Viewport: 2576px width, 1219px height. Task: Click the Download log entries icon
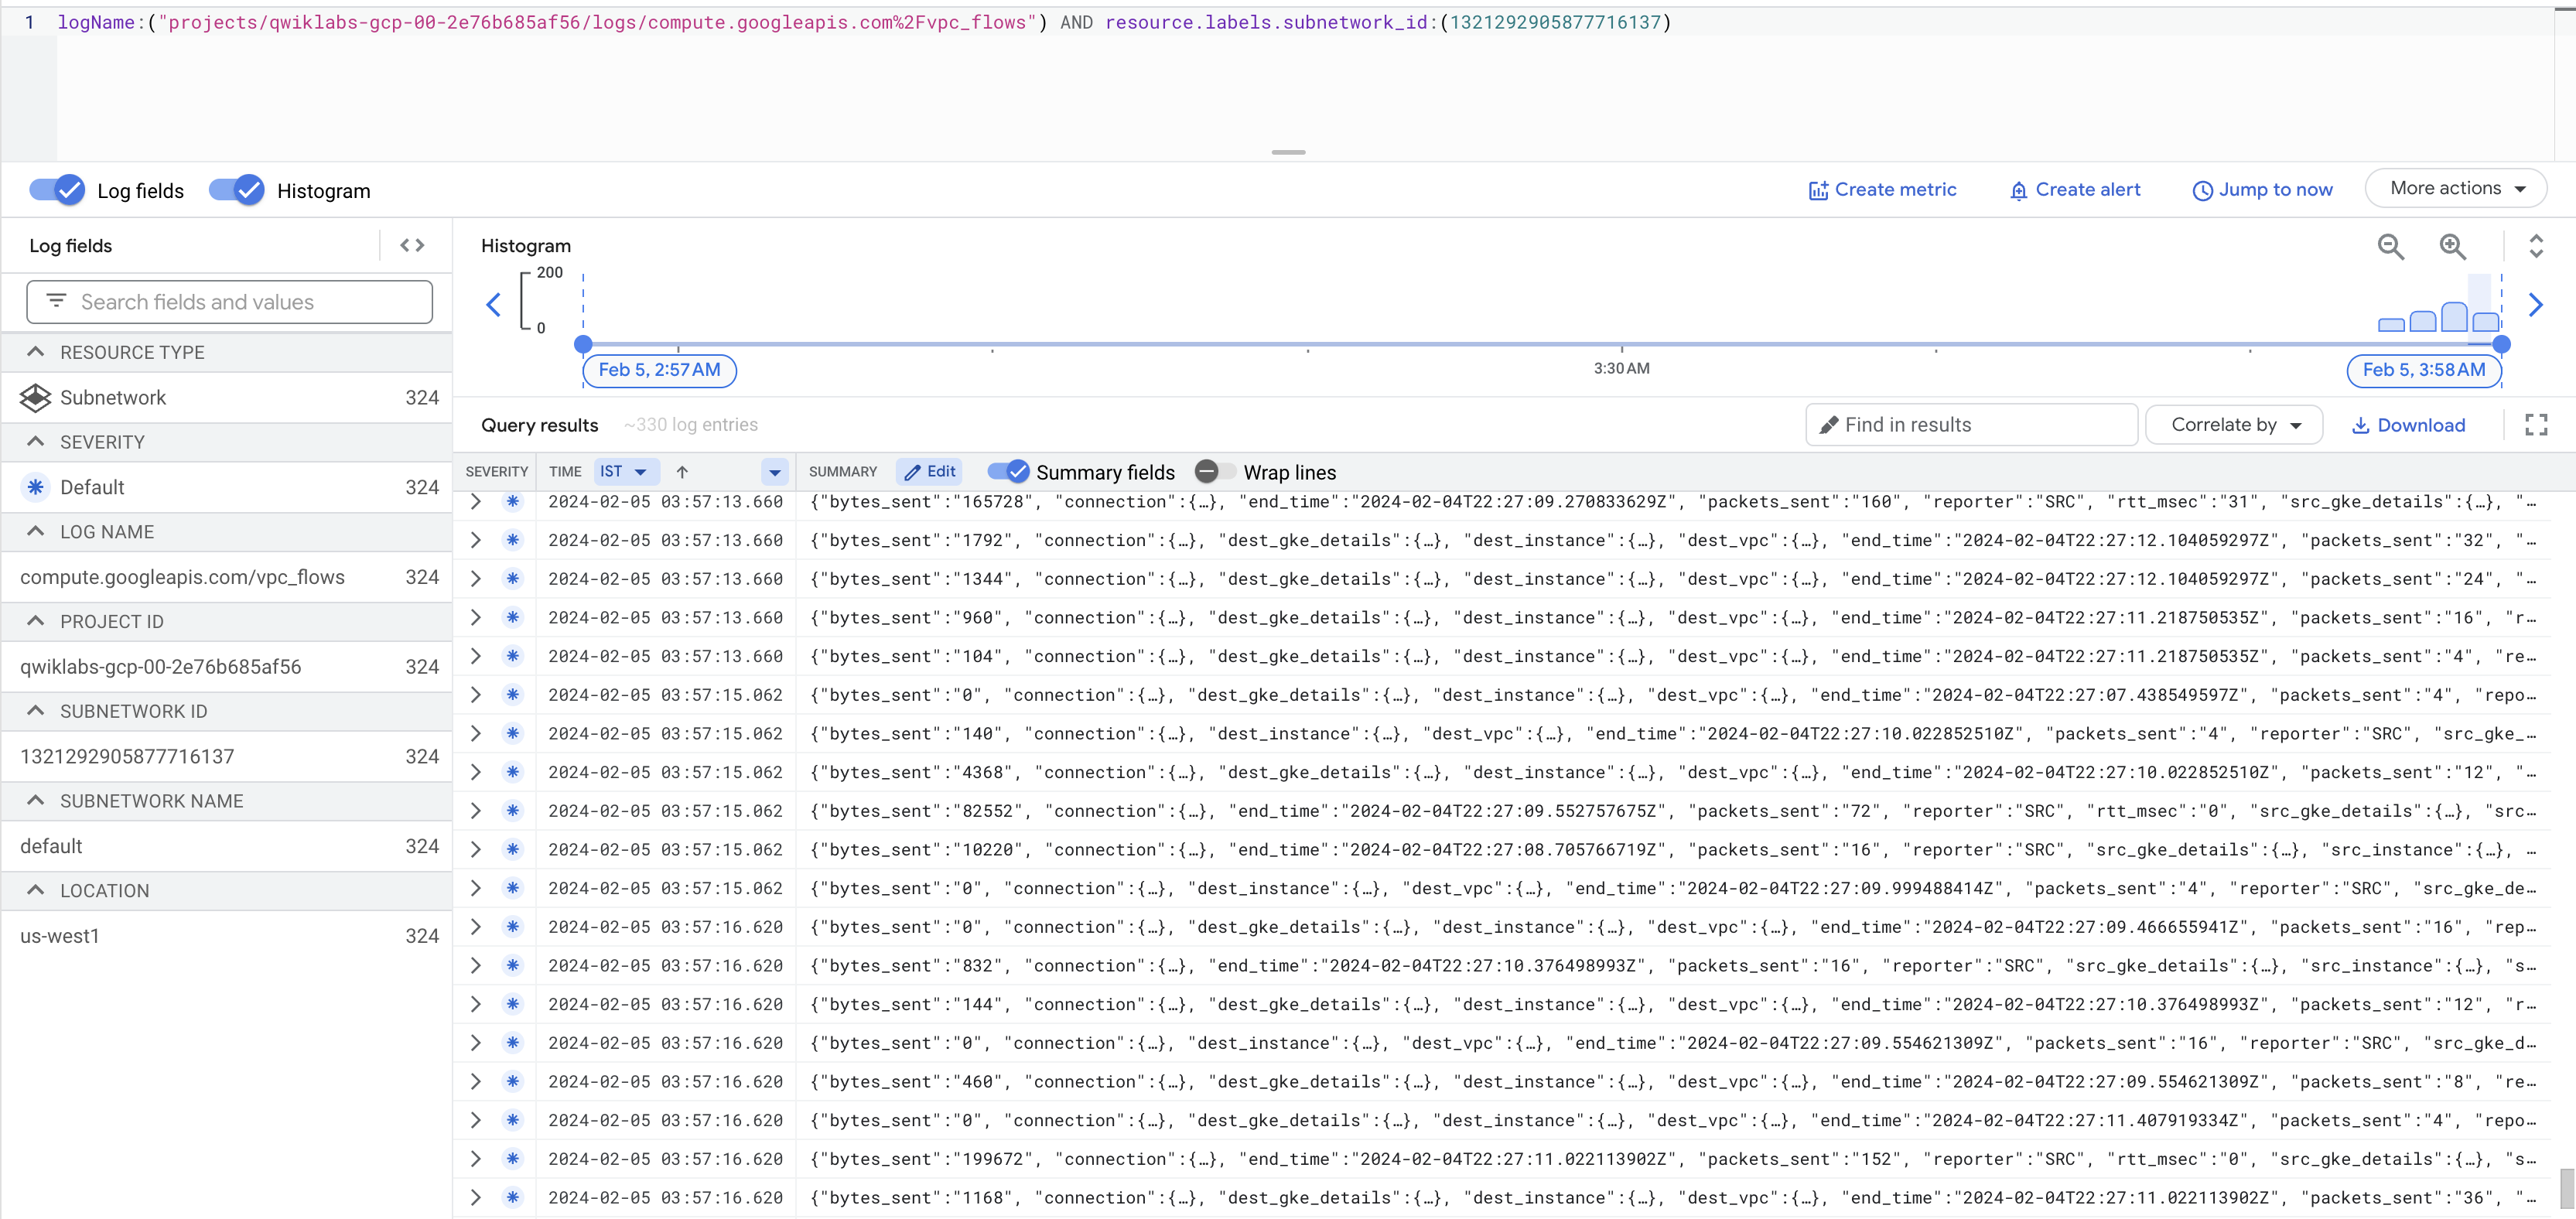[x=2408, y=425]
